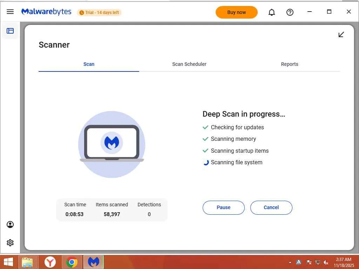Open the dashboard sidebar icon
This screenshot has width=359, height=269.
tap(10, 31)
